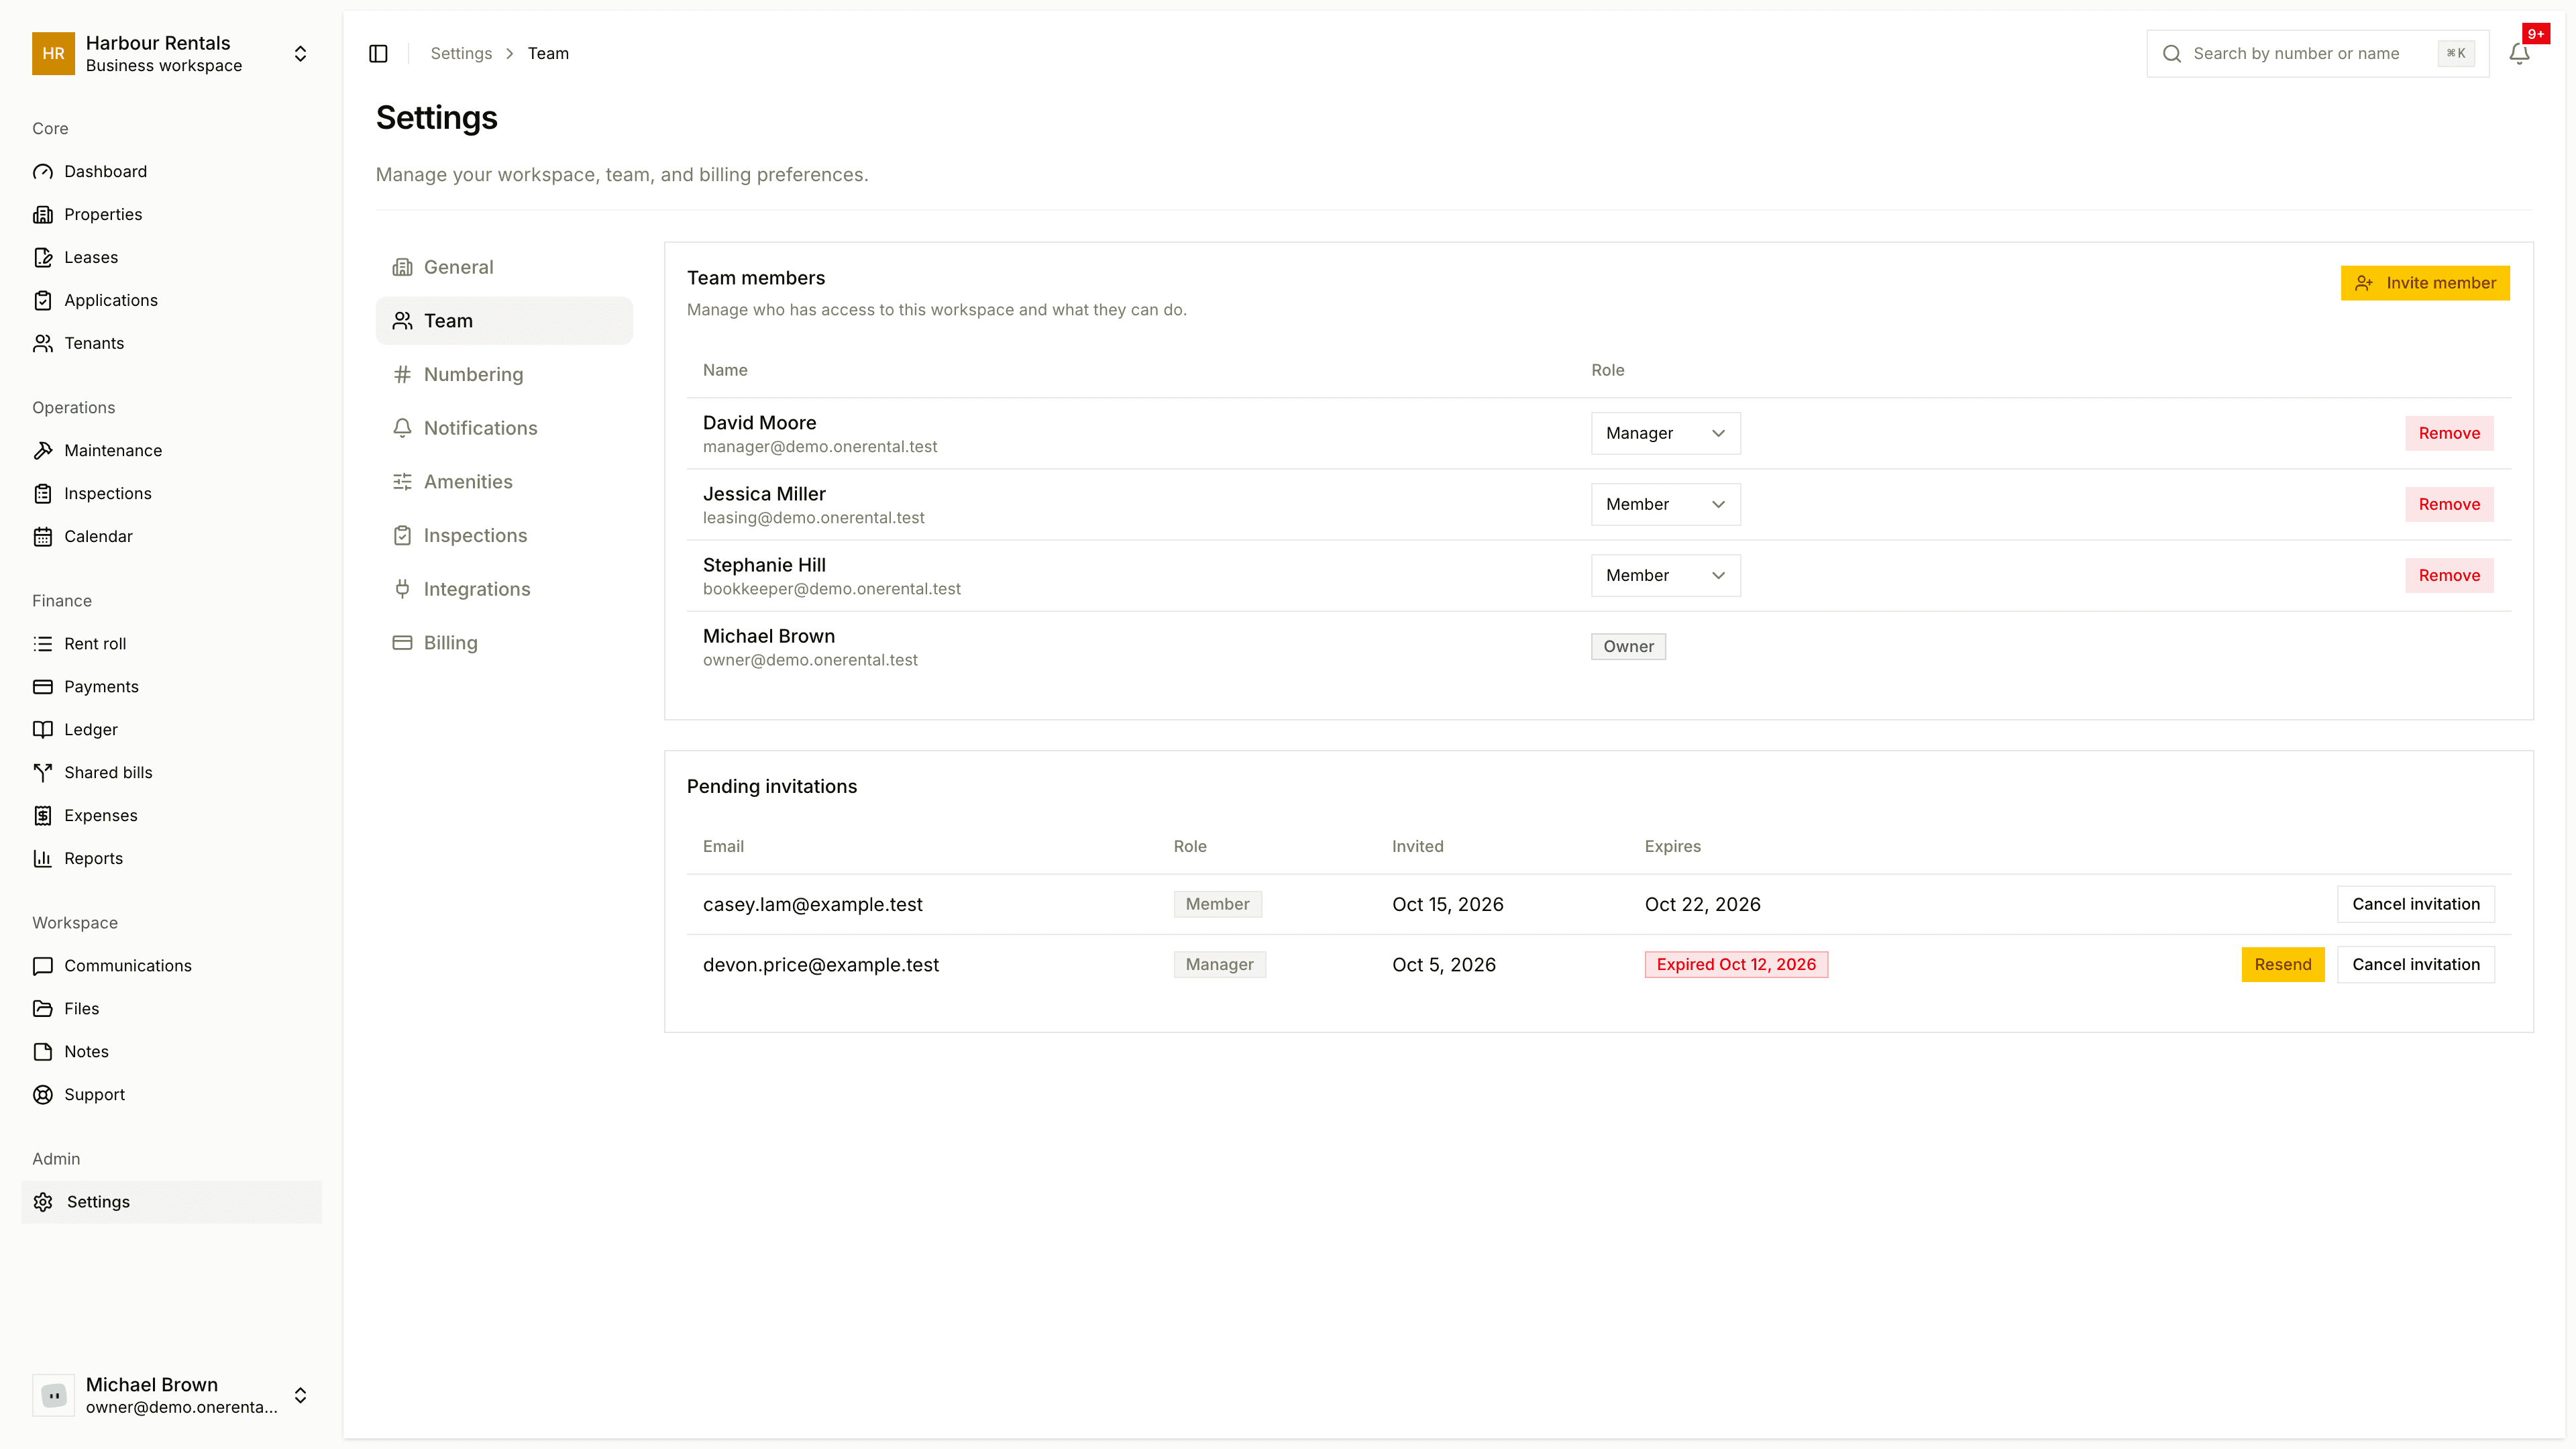Click the Files folder icon
2576x1449 pixels.
click(x=43, y=1008)
